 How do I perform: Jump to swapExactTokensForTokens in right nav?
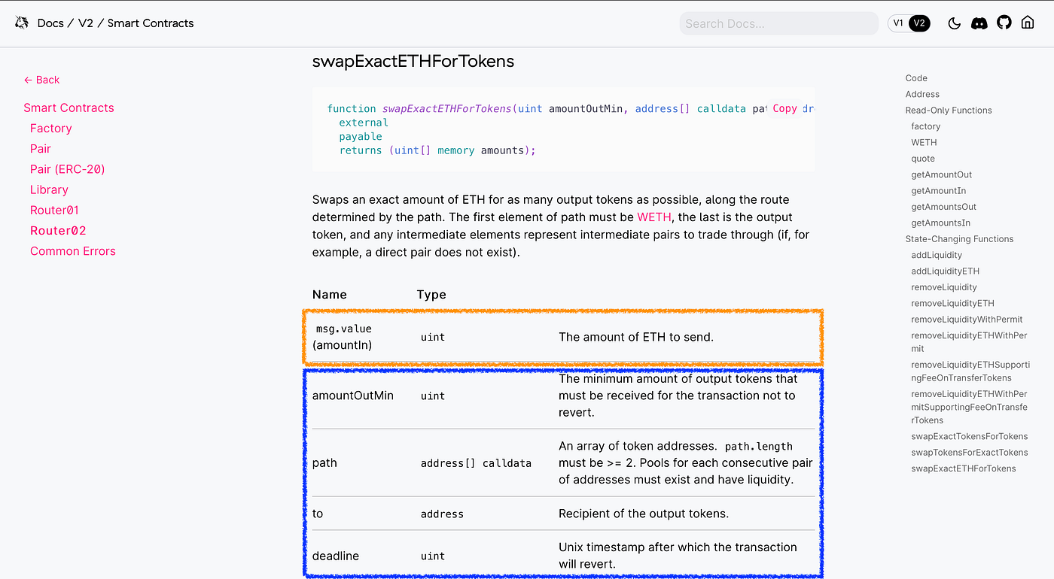click(x=970, y=436)
